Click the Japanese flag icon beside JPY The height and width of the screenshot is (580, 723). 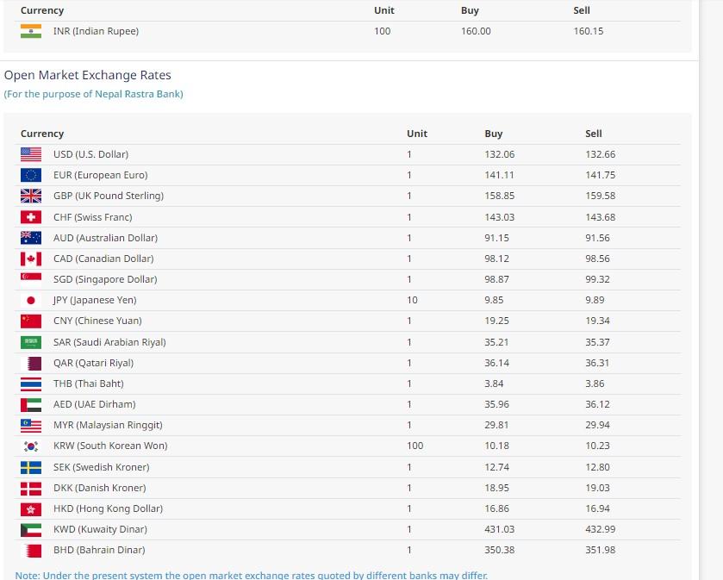click(x=31, y=300)
